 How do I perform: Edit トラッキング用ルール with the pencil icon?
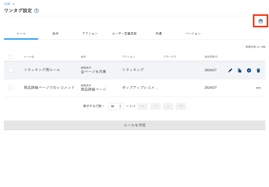click(x=230, y=70)
